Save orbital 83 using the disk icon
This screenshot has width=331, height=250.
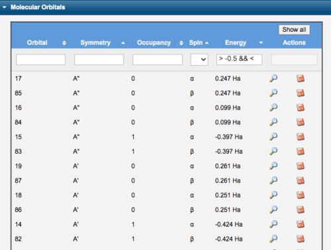point(301,151)
